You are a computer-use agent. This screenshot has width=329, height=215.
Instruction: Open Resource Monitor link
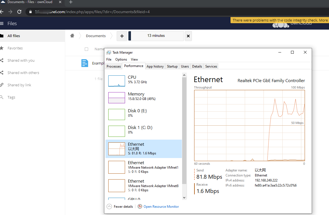161,207
